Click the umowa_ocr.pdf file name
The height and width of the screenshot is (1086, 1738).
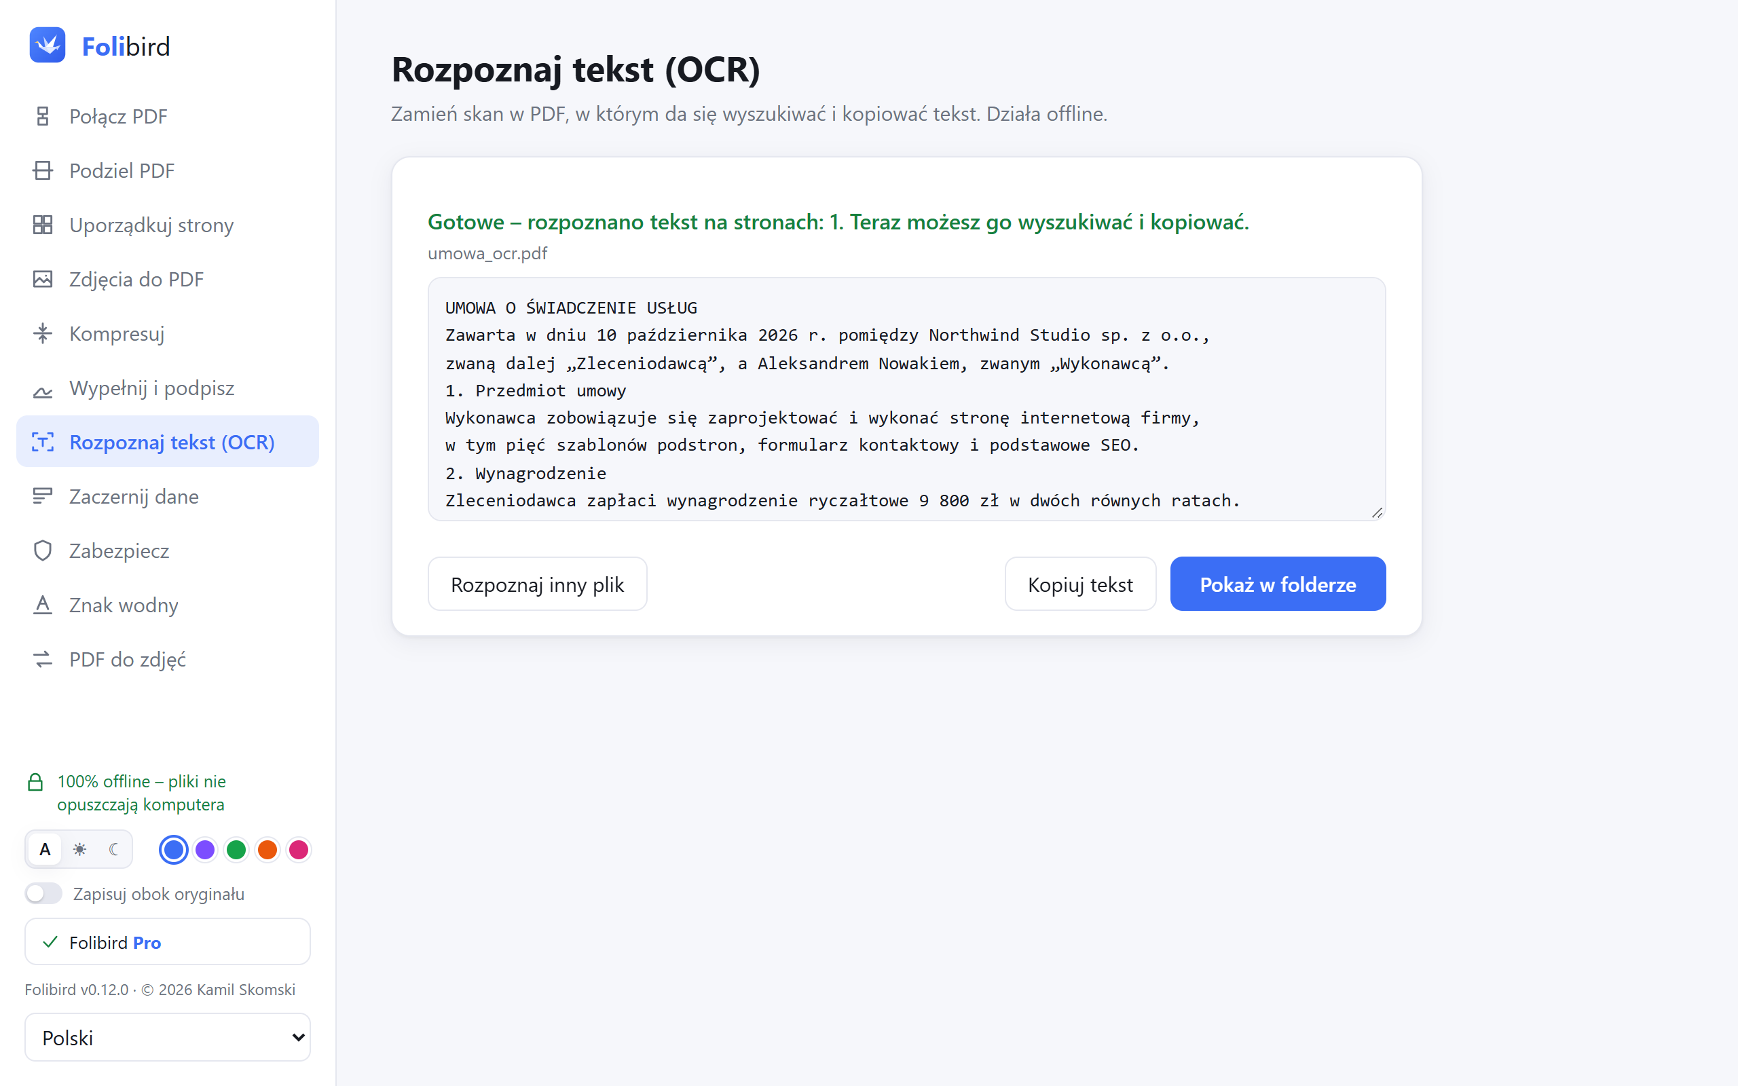click(x=487, y=254)
